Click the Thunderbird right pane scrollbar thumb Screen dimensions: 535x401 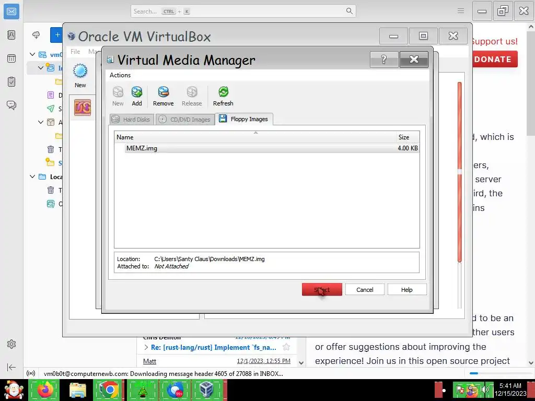pyautogui.click(x=531, y=84)
